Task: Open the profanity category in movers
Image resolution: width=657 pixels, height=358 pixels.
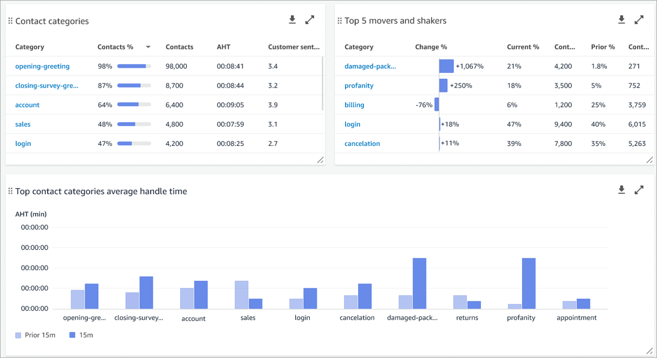Action: pyautogui.click(x=359, y=86)
